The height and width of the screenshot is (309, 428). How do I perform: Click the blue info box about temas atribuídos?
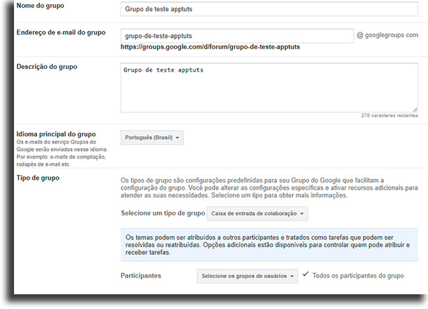269,245
